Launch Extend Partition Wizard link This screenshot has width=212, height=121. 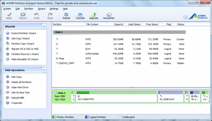[x=24, y=33]
